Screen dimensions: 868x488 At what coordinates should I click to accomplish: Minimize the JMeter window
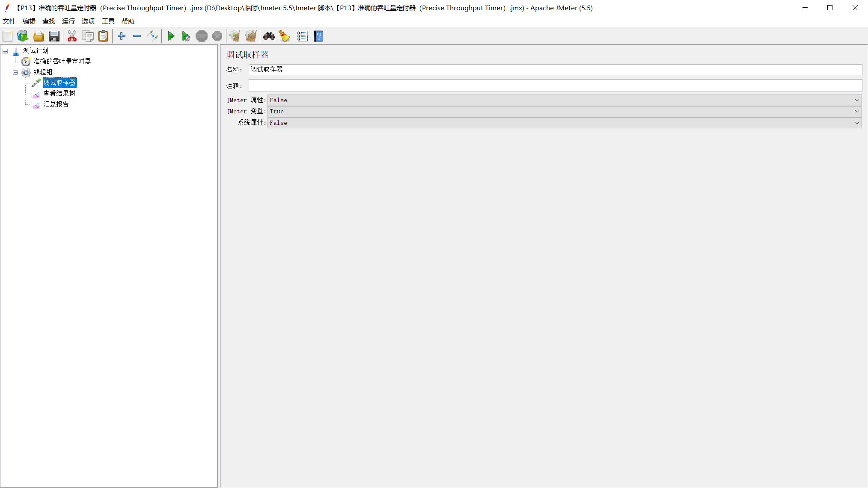tap(805, 8)
